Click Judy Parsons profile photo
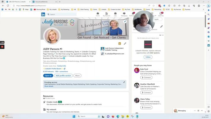The image size is (211, 119). (52, 36)
